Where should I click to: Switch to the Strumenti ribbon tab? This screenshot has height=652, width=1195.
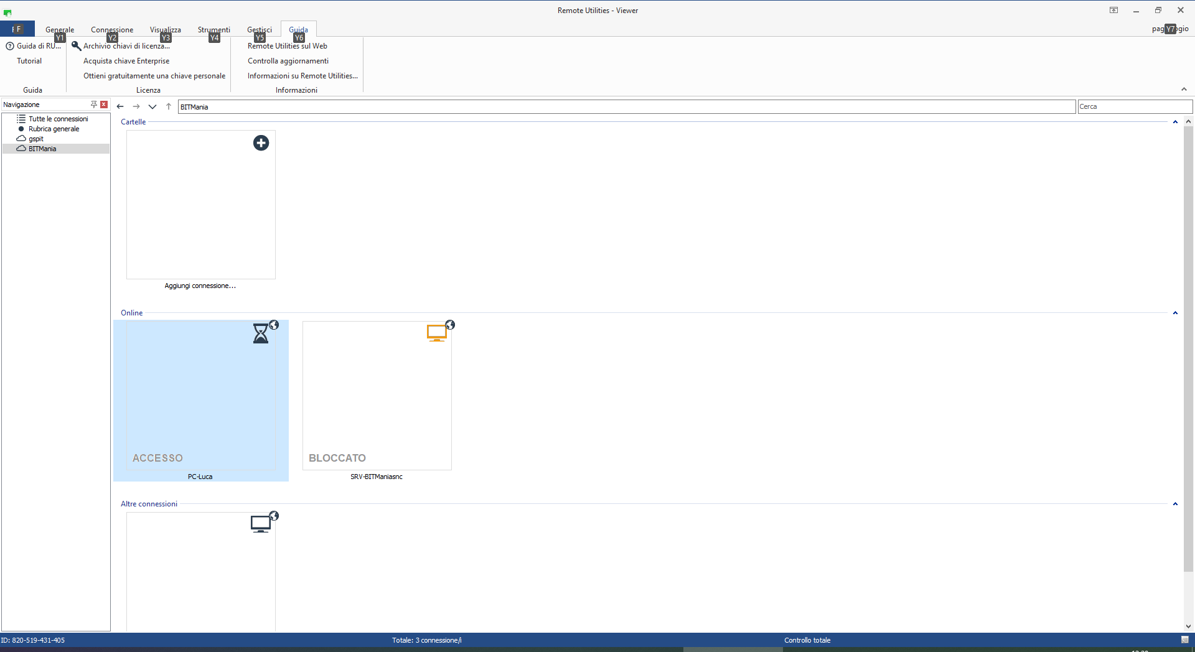[x=213, y=30]
